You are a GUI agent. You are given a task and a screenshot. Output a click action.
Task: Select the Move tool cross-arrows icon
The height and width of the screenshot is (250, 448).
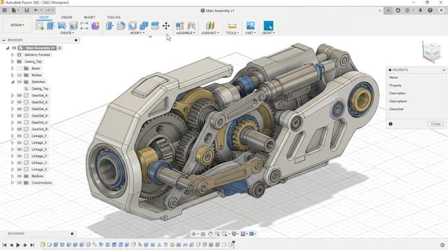[x=166, y=26]
